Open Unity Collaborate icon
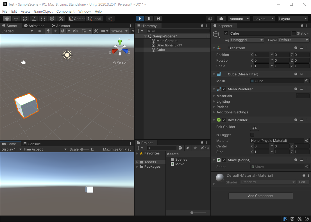311x222 pixels. coord(210,19)
